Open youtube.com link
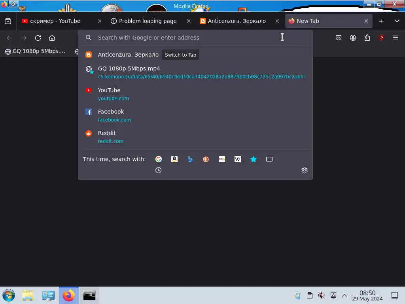 tap(114, 99)
